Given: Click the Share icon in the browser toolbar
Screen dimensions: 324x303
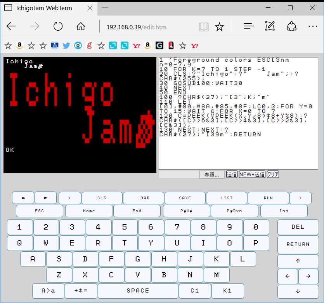Looking at the screenshot, I should click(291, 26).
